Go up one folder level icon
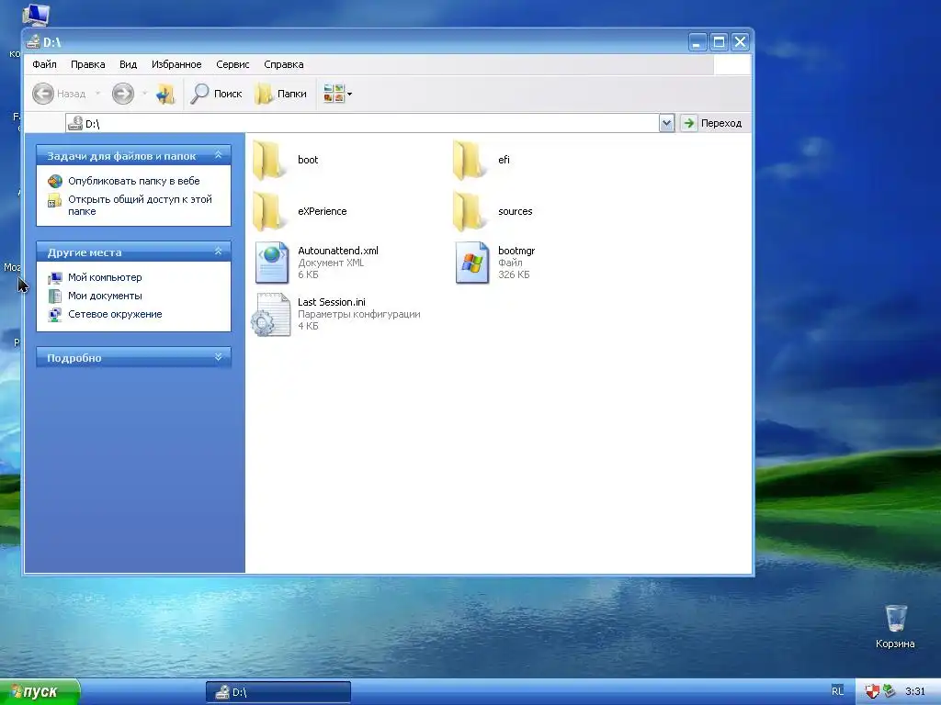Image resolution: width=941 pixels, height=705 pixels. 165,94
